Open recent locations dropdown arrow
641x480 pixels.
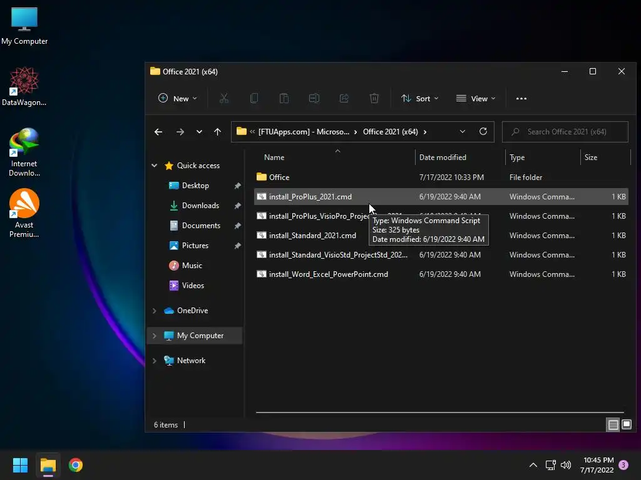point(199,132)
